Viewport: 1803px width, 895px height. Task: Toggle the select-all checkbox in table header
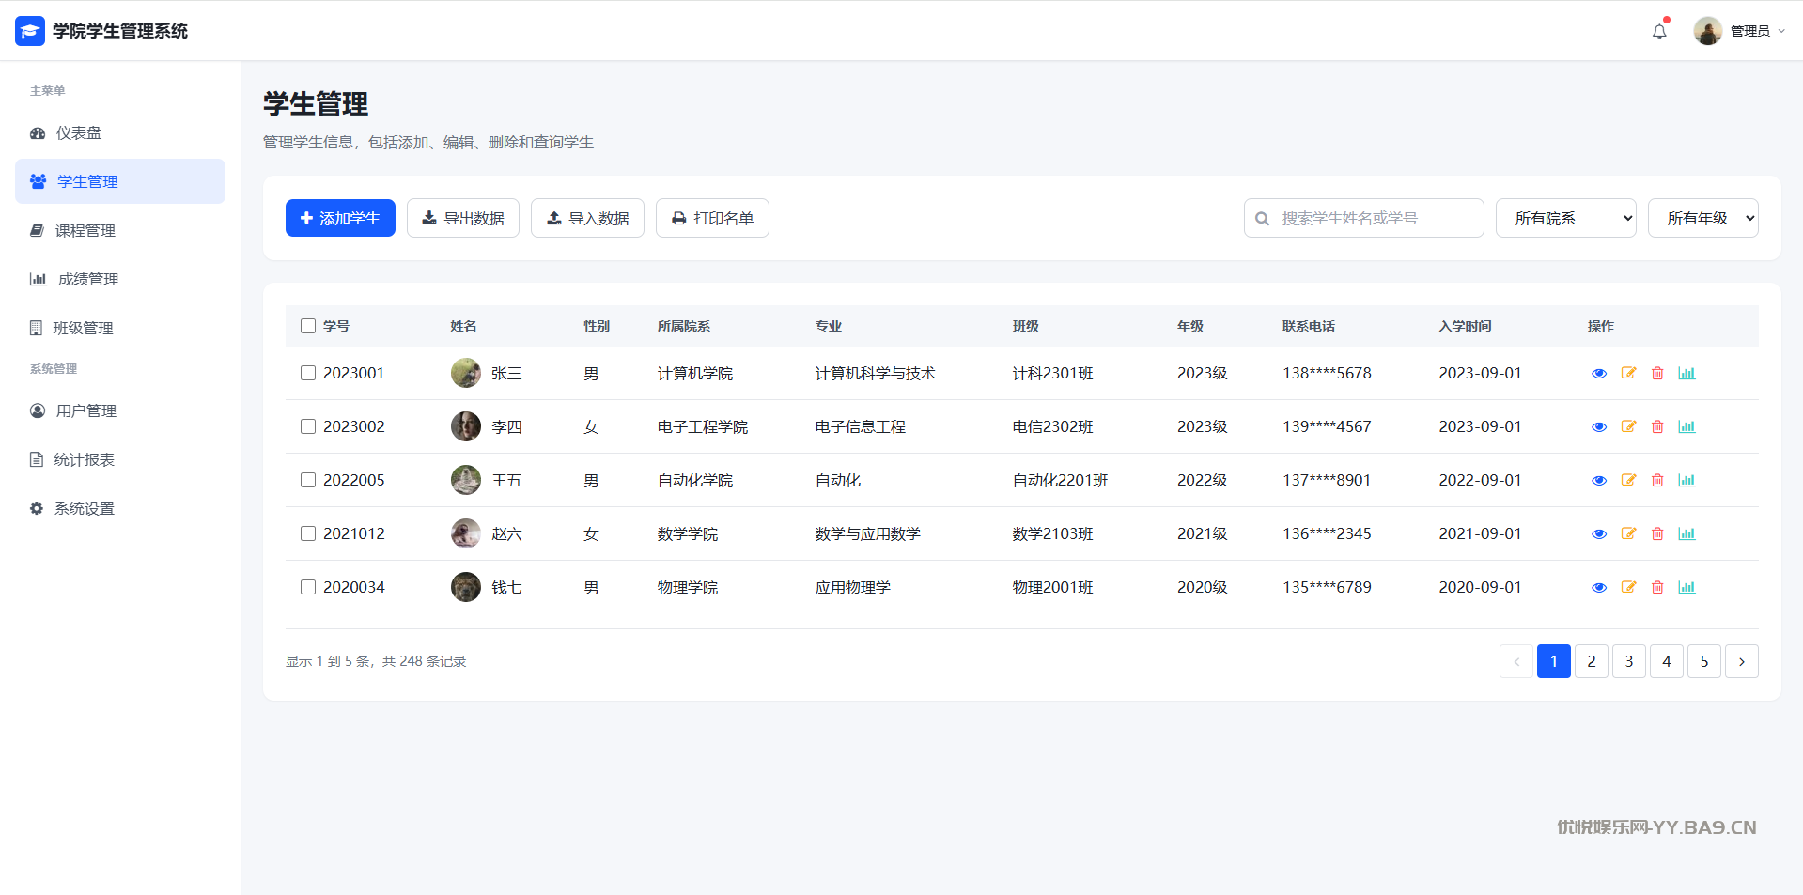(308, 326)
